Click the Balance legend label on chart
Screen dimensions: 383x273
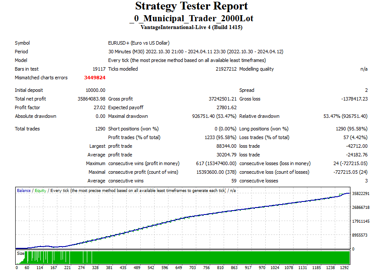pyautogui.click(x=23, y=191)
